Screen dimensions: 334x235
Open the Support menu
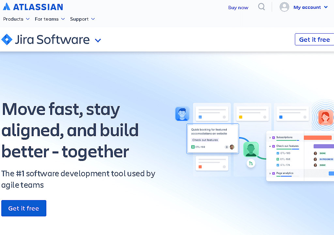click(83, 19)
